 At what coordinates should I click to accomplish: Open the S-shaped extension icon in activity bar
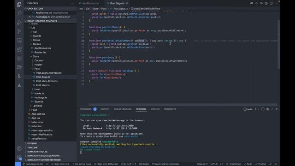(x=19, y=76)
